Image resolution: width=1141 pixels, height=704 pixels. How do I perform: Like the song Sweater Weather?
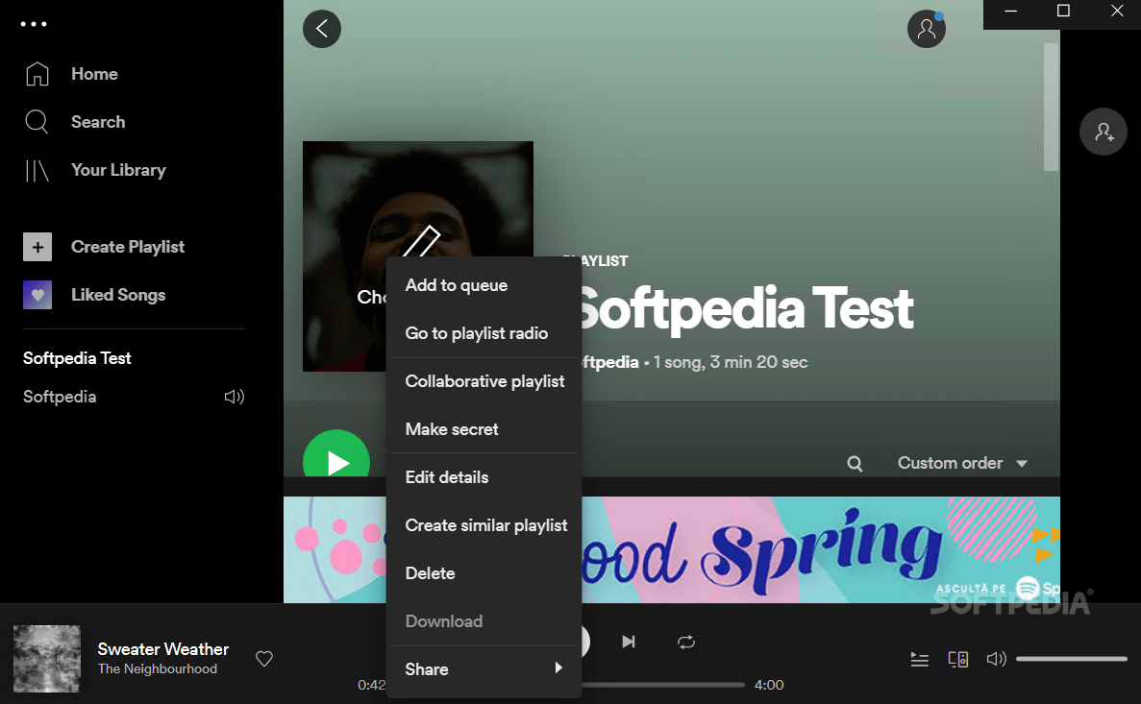[x=264, y=658]
